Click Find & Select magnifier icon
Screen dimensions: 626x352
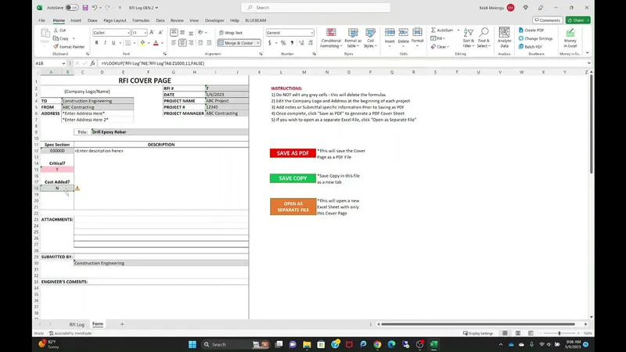point(484,33)
